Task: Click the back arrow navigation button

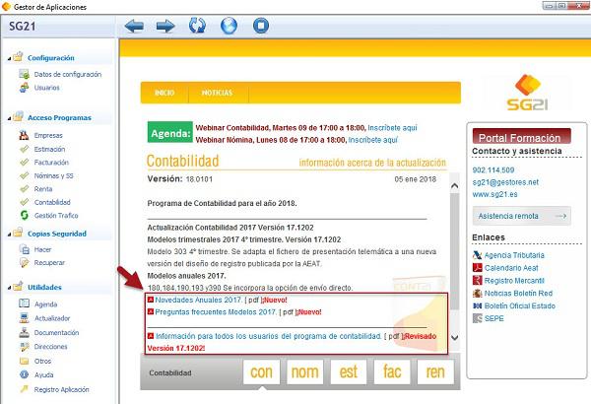Action: 134,25
